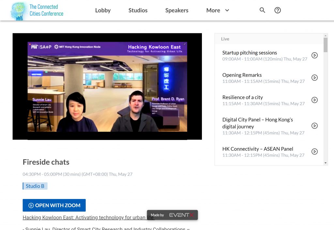The image size is (334, 230).
Task: Click the search magnifier icon
Action: pos(262,10)
